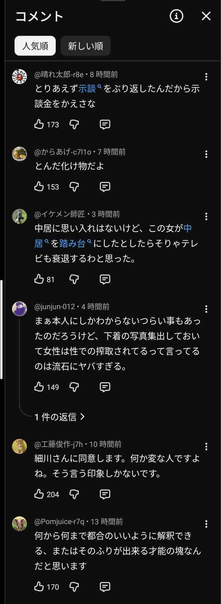Select the 人気順 sort tab

pos(35,46)
